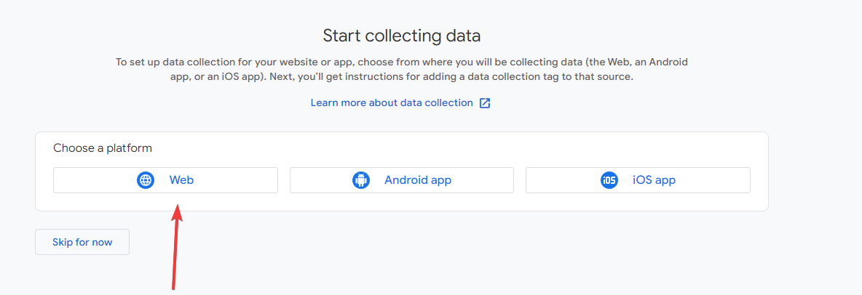Choose the Web platform button
The image size is (862, 295).
(165, 180)
